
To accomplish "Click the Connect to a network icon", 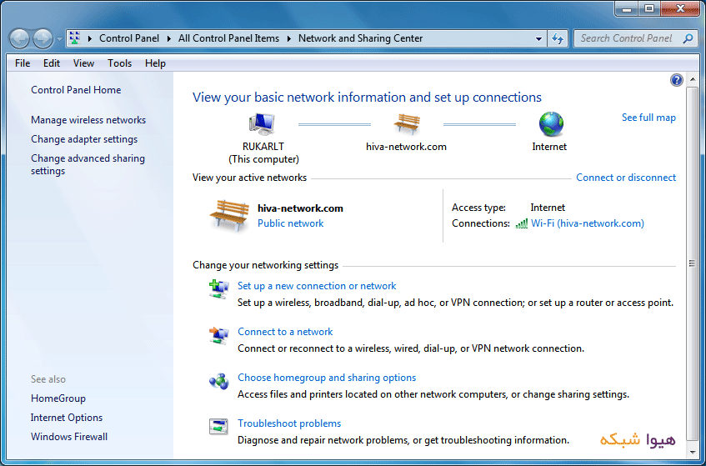I will pos(218,336).
